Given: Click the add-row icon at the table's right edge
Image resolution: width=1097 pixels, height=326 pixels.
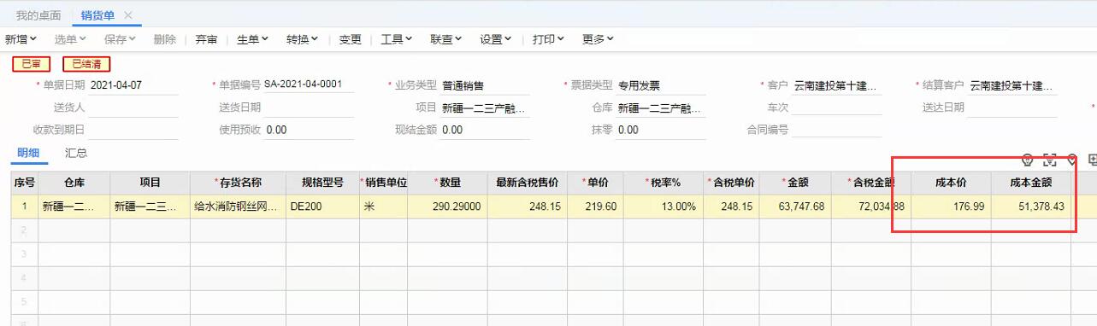Looking at the screenshot, I should click(x=1093, y=160).
